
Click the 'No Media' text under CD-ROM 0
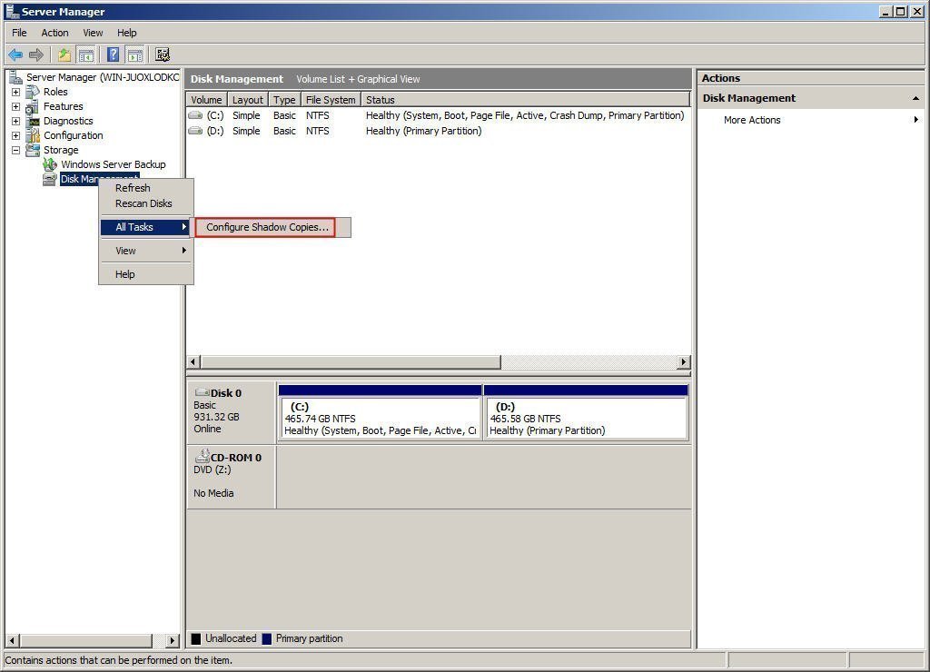pyautogui.click(x=213, y=493)
